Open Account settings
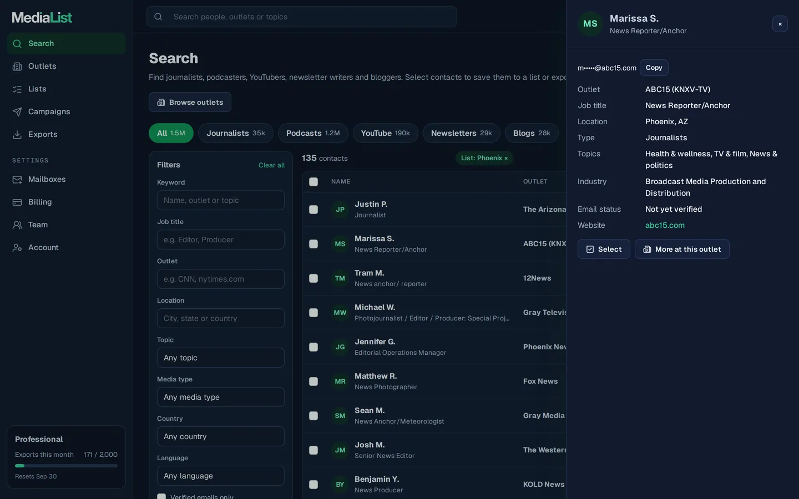Viewport: 799px width, 499px height. coord(66,247)
